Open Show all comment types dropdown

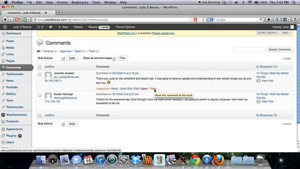click(x=99, y=58)
